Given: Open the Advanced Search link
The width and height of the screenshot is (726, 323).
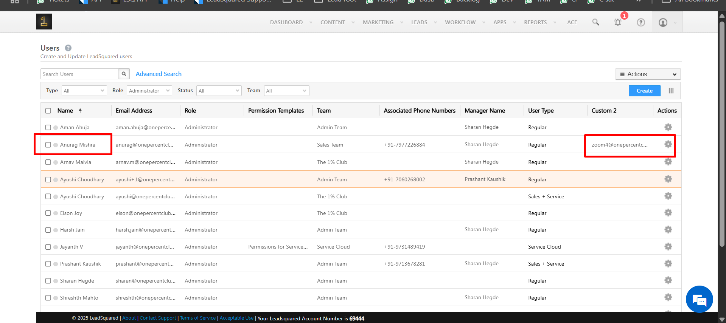Looking at the screenshot, I should tap(159, 74).
